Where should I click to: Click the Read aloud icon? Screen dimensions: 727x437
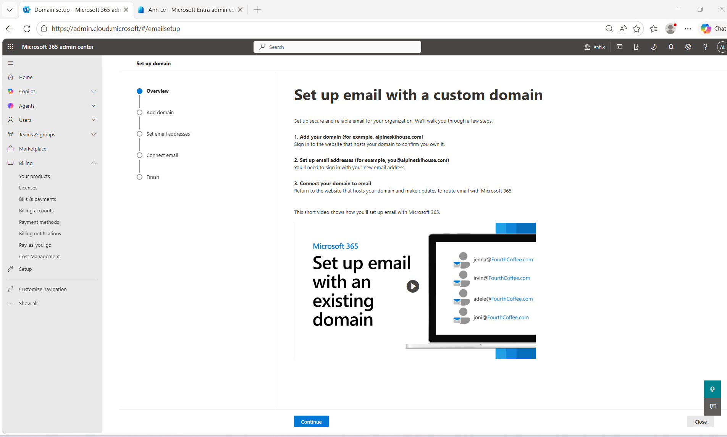(x=623, y=29)
